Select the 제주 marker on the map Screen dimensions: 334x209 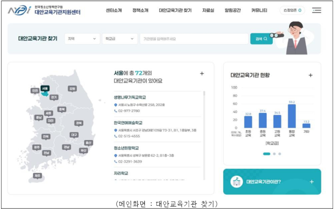(x=38, y=176)
